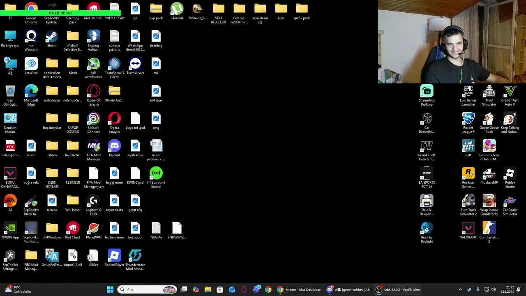Open Microsoft Edge desktop shortcut

coord(31,95)
